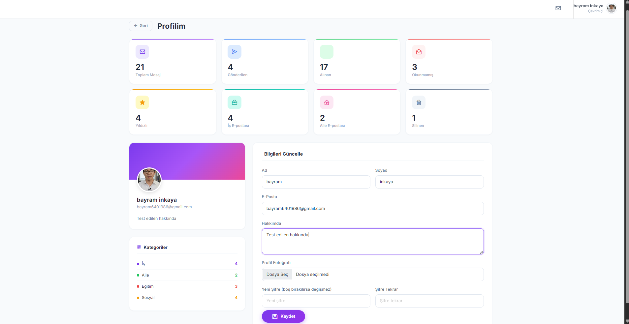This screenshot has width=629, height=324.
Task: Click the scrollbar down arrow
Action: coord(627,321)
